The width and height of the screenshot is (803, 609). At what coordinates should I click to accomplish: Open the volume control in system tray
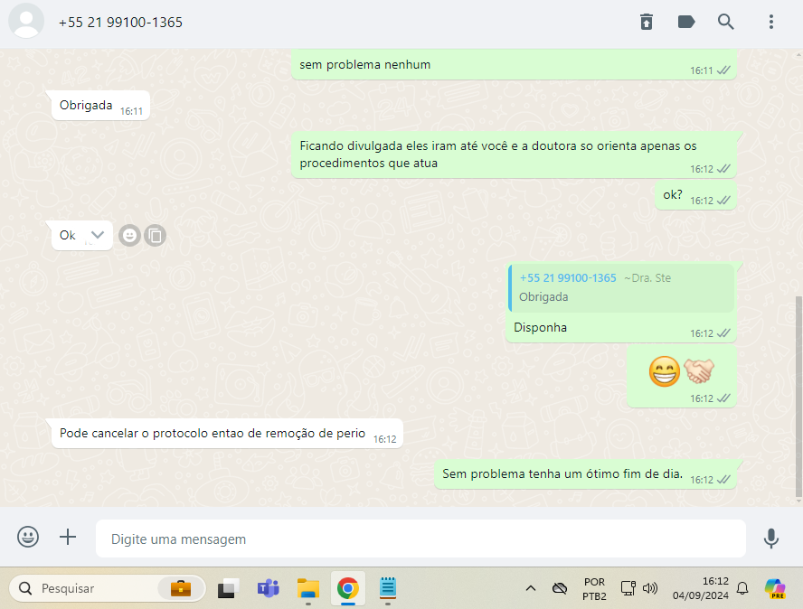[649, 588]
